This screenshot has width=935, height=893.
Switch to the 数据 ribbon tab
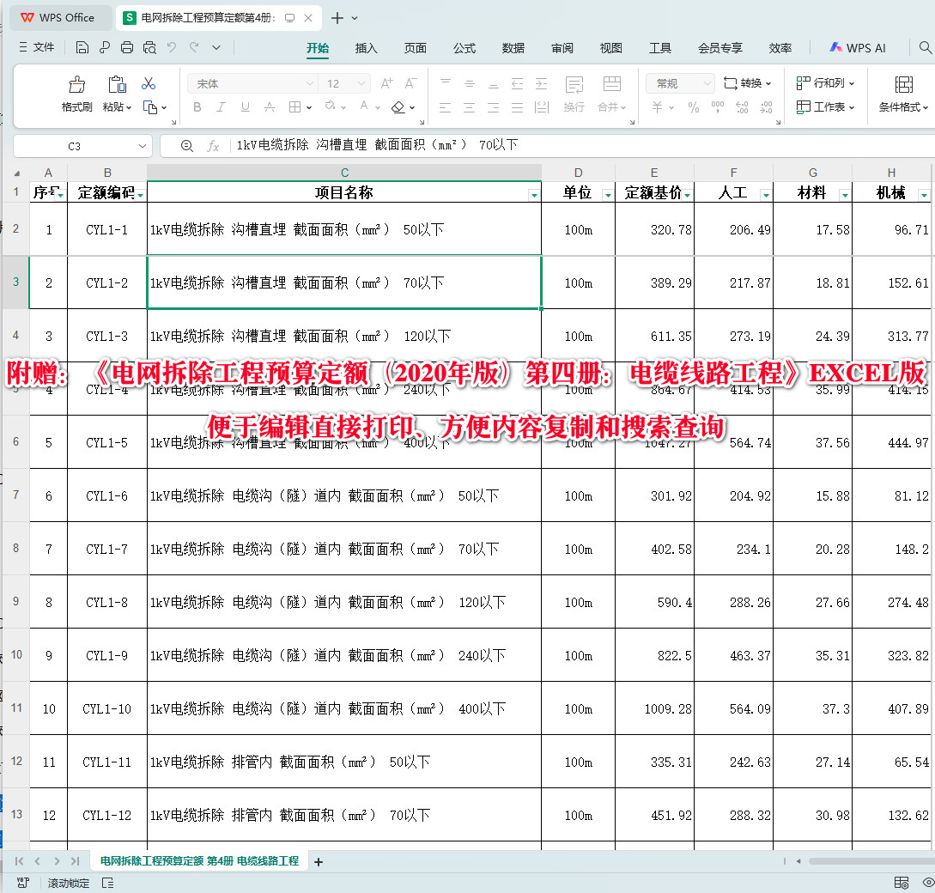pos(513,48)
